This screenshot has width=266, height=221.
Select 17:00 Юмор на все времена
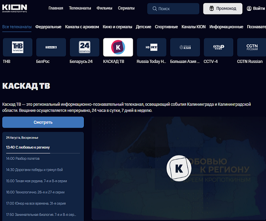[36, 204]
